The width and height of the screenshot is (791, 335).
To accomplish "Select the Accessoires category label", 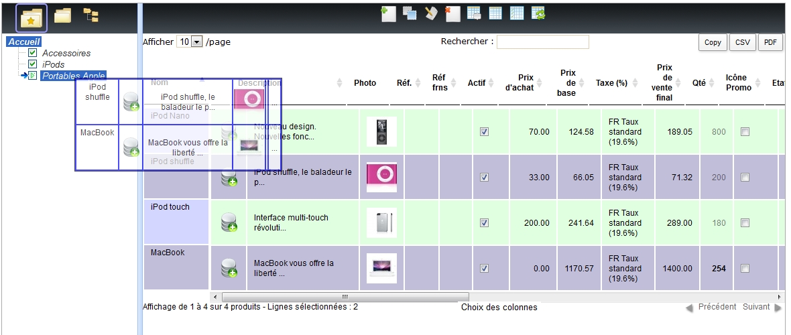I will coord(66,53).
